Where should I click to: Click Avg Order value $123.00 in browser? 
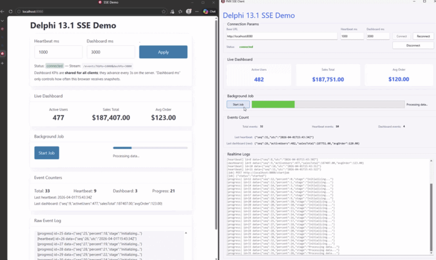pyautogui.click(x=163, y=118)
